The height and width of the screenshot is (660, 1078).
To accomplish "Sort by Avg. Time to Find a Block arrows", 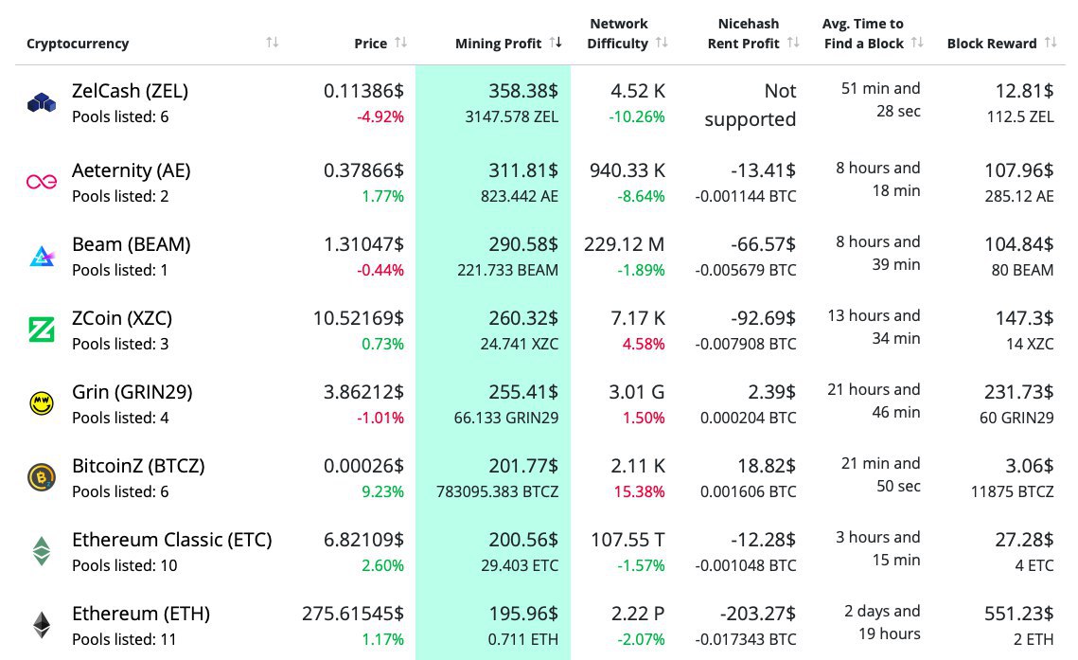I will pos(917,43).
